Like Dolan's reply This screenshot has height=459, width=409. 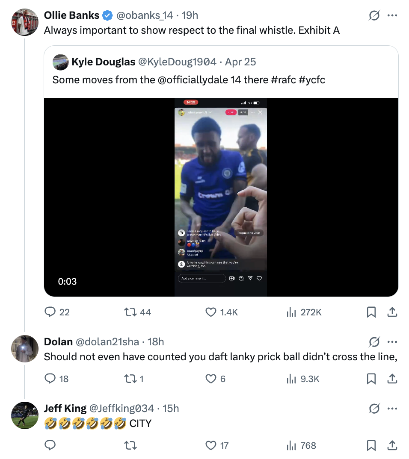point(211,379)
